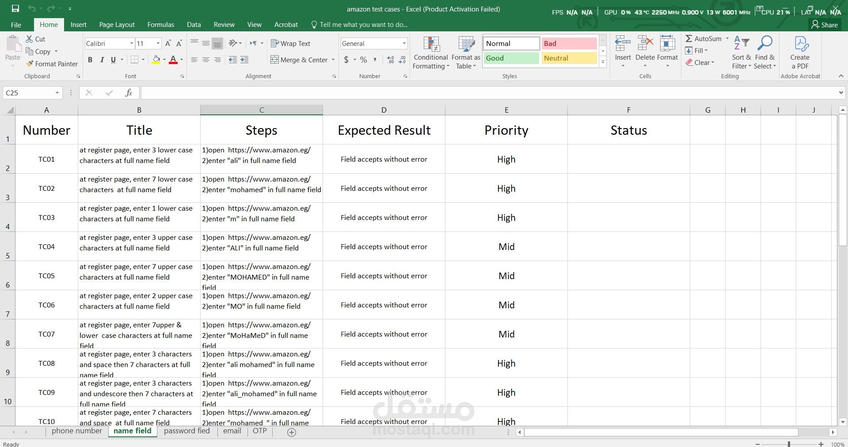Toggle Wrap Text on selected cell
This screenshot has height=447, width=848.
tap(290, 43)
